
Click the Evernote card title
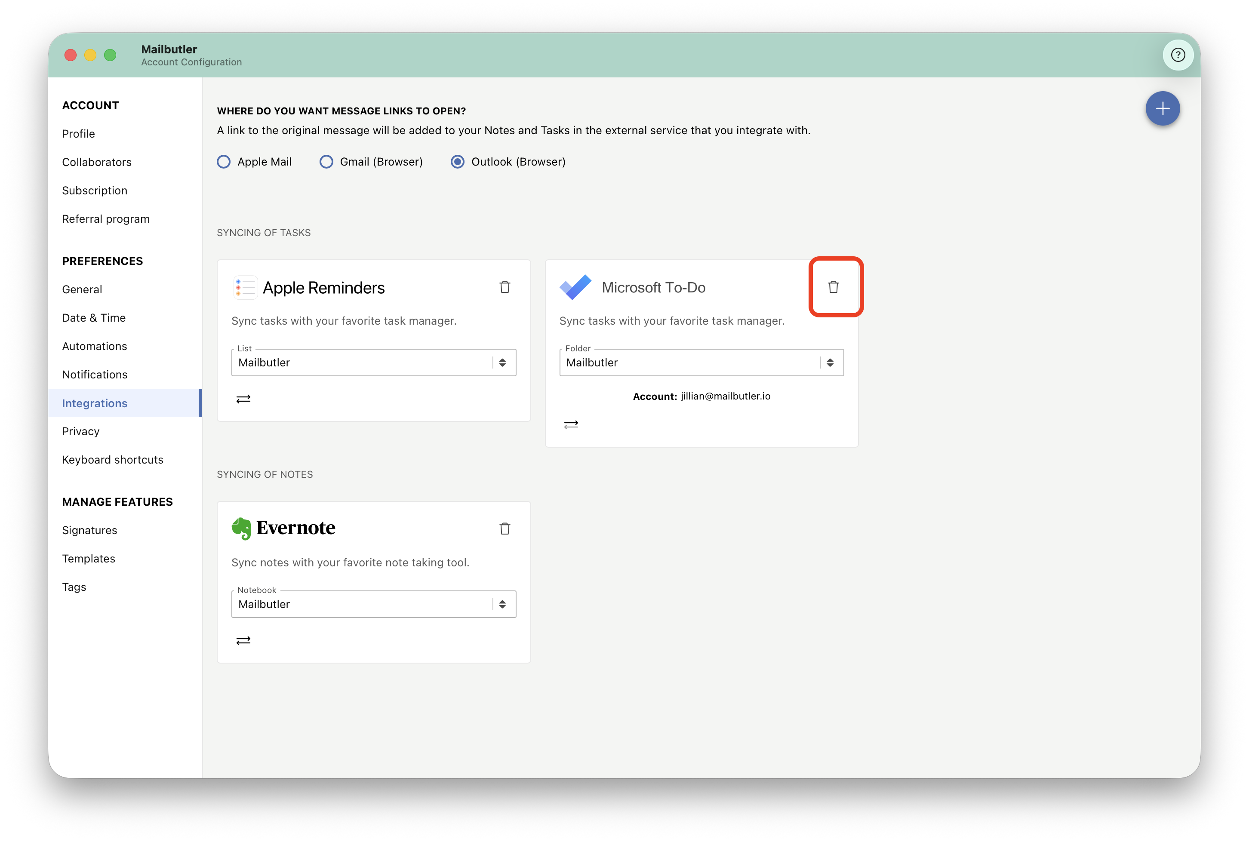296,529
